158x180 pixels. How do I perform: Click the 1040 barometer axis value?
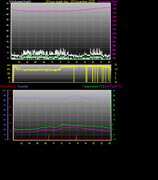tap(114, 4)
